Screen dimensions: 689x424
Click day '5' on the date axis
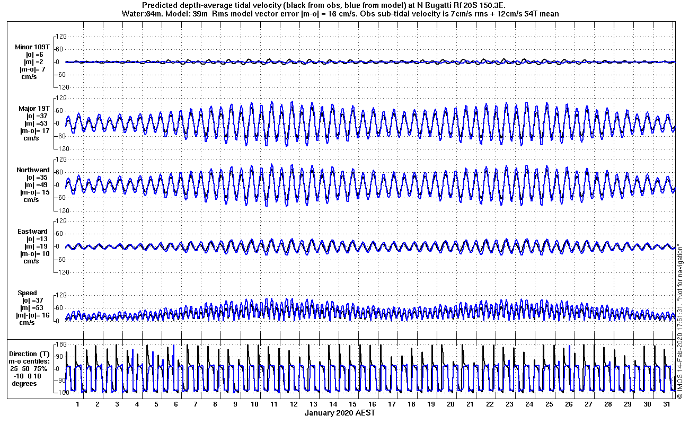click(156, 404)
